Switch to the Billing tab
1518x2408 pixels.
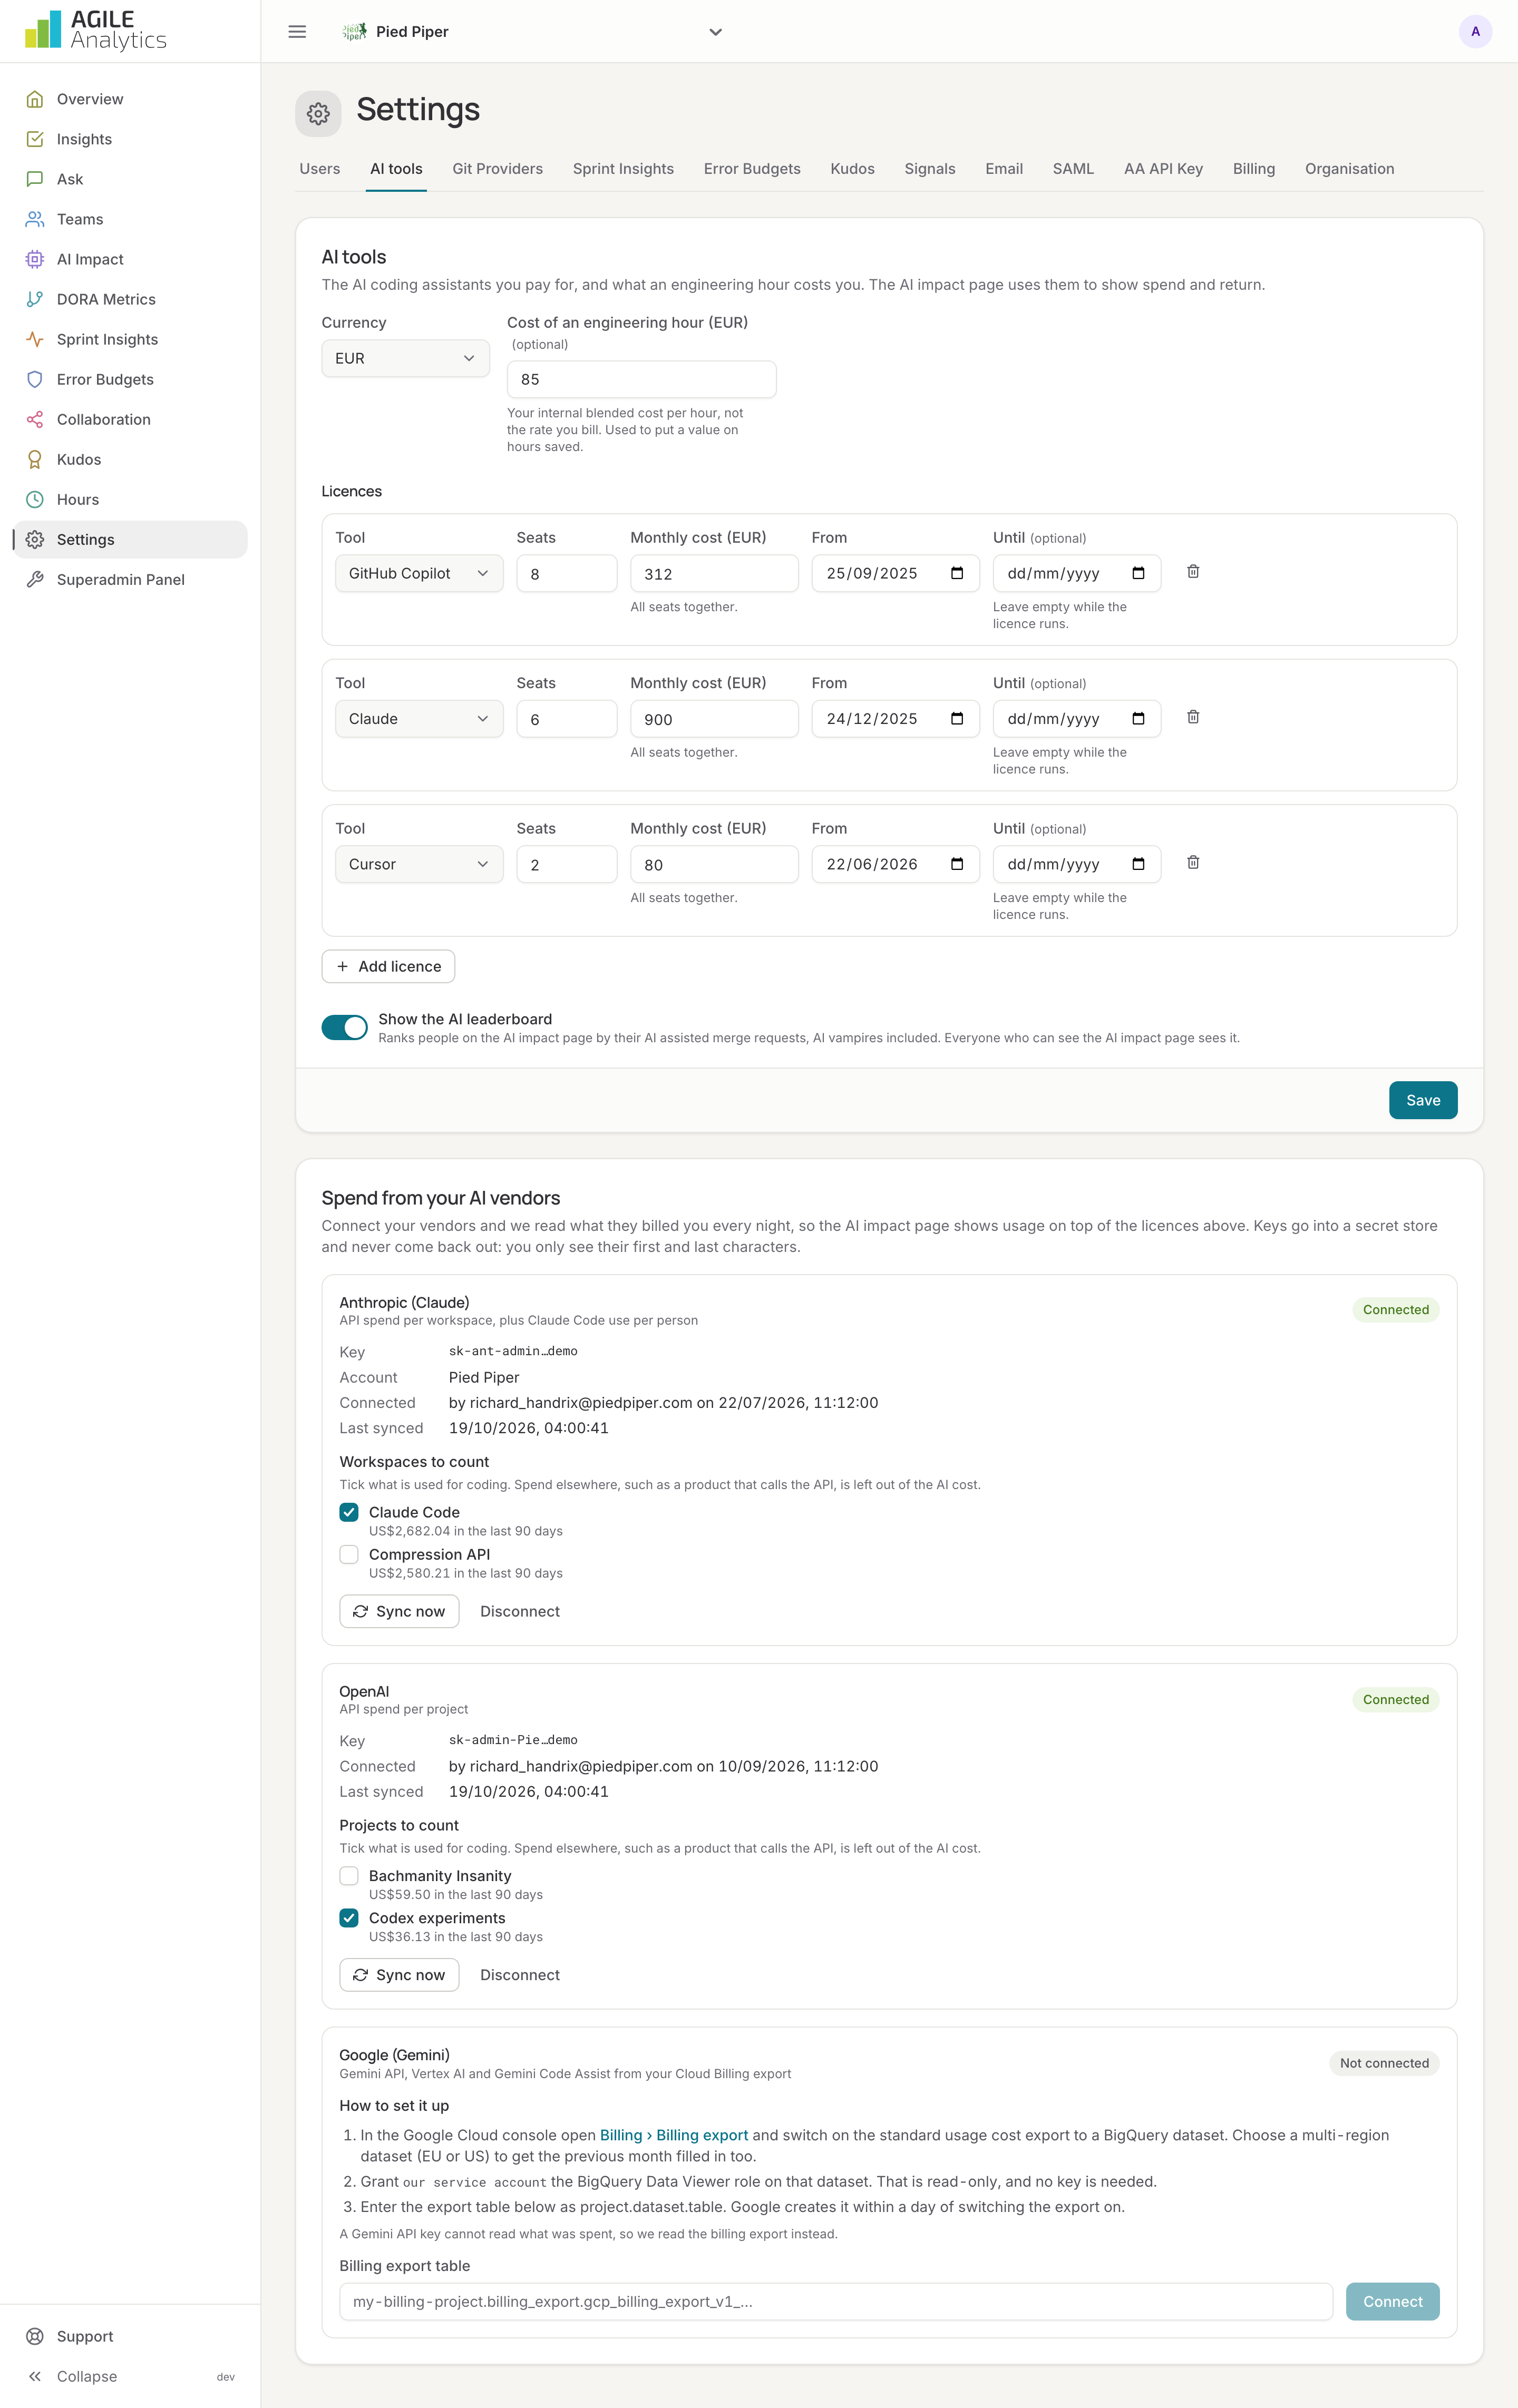tap(1253, 169)
